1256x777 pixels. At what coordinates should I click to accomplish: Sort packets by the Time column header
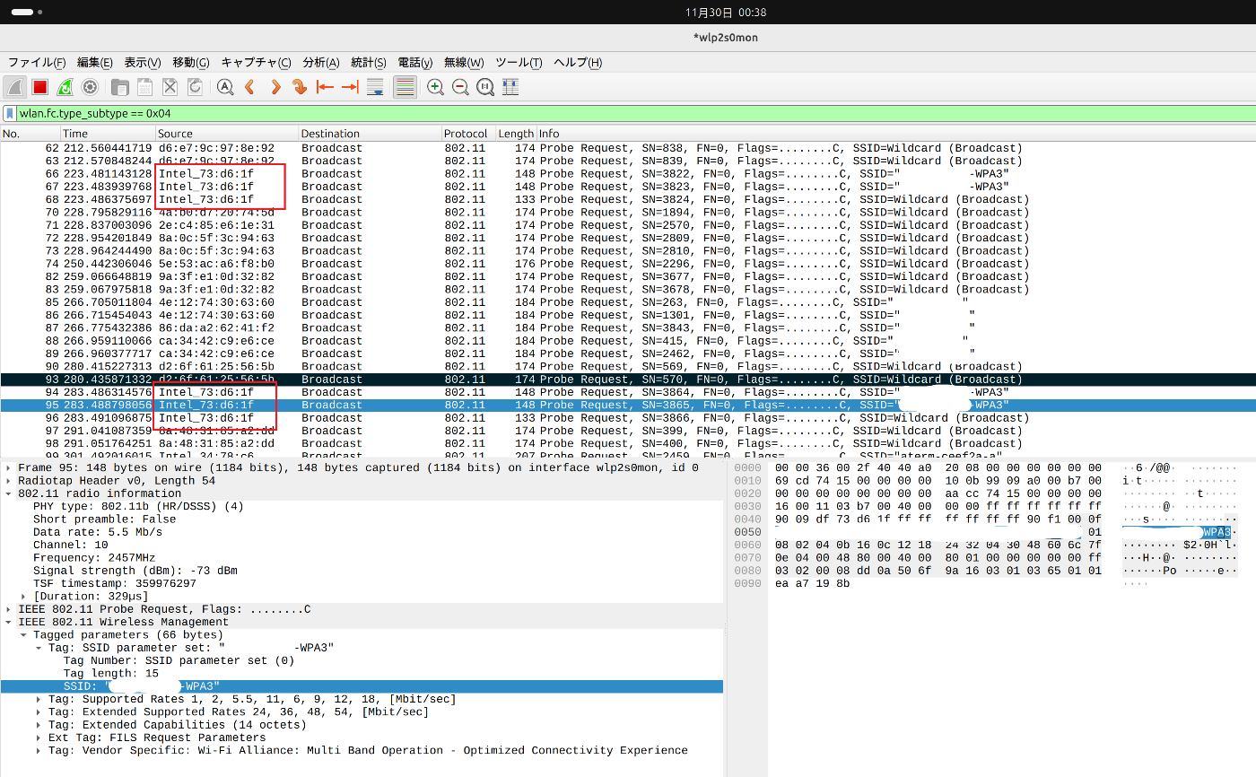108,134
